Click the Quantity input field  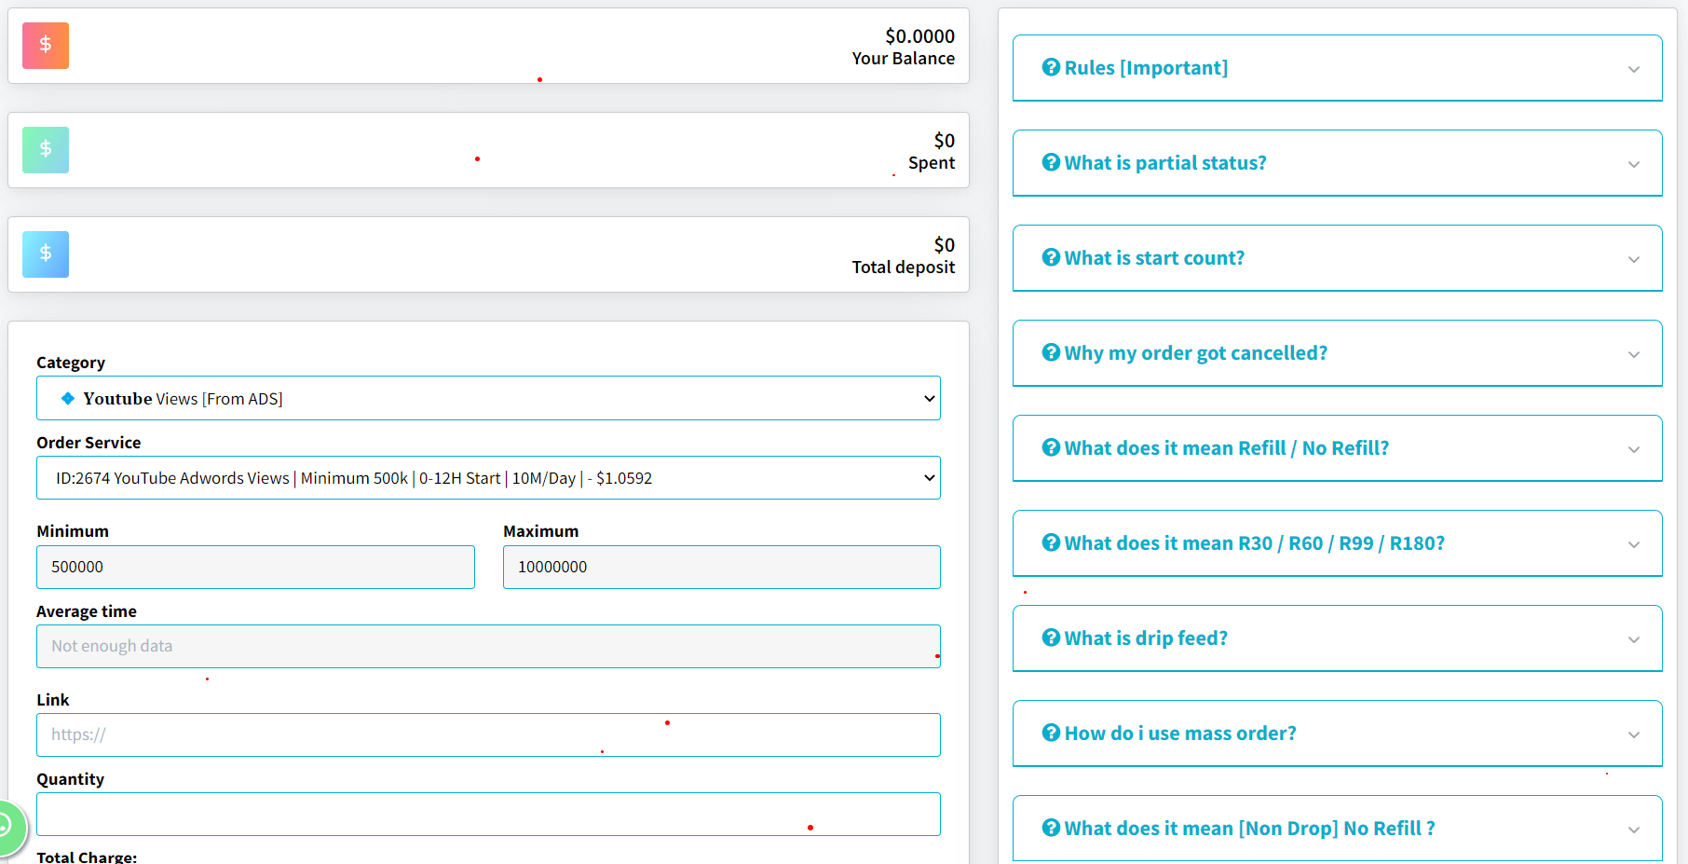pyautogui.click(x=488, y=814)
